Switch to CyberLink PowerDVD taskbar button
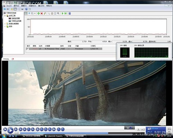173x138 pixels. [x=54, y=136]
